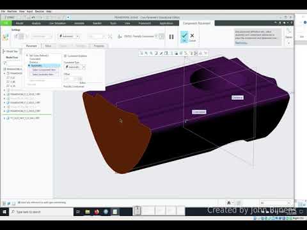Open Firefox from the Windows taskbar

click(x=97, y=212)
